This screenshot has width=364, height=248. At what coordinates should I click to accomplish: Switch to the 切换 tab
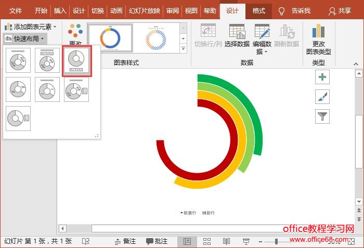pyautogui.click(x=98, y=11)
